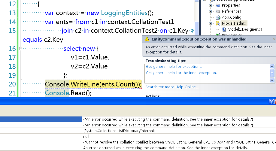This screenshot has height=151, width=276.
Task: Expand the References node
Action: 210,11
